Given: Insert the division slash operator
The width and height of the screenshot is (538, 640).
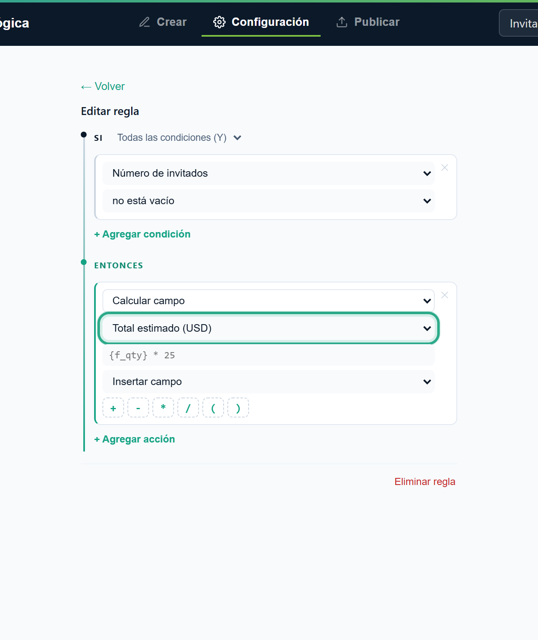Looking at the screenshot, I should click(x=188, y=408).
